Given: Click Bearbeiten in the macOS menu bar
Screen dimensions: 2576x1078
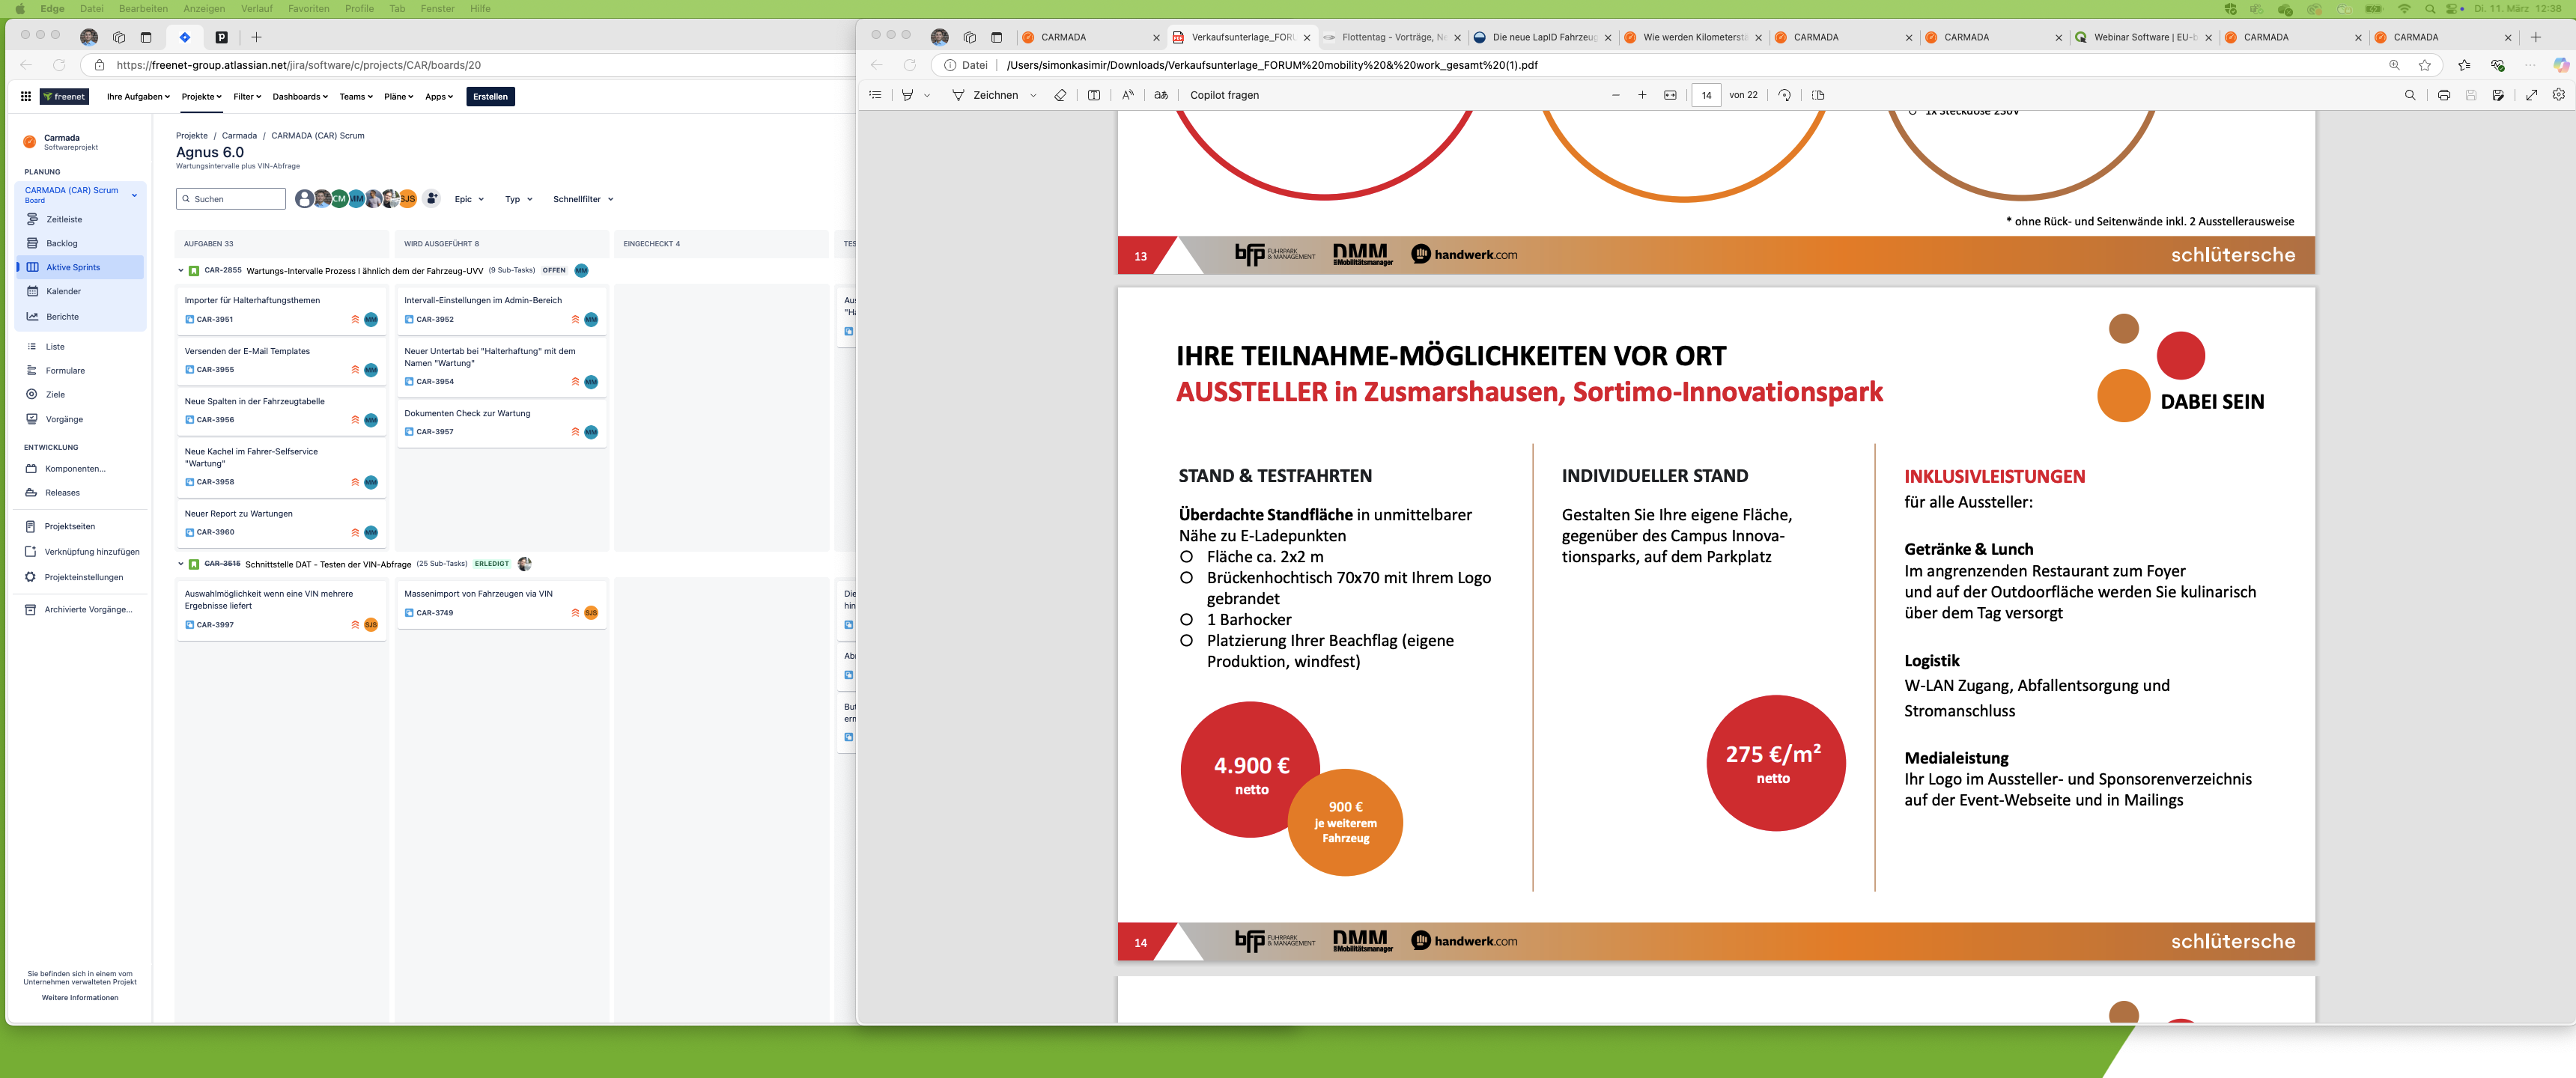Looking at the screenshot, I should (x=143, y=9).
